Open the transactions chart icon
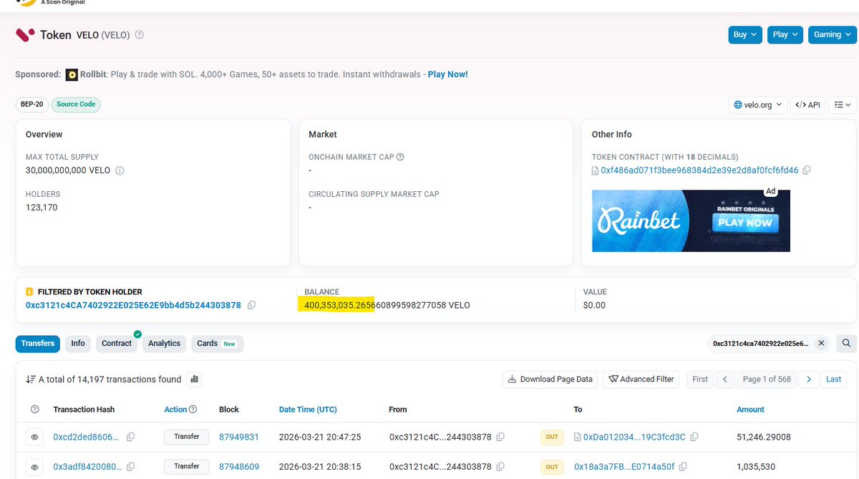This screenshot has width=859, height=479. click(x=194, y=379)
